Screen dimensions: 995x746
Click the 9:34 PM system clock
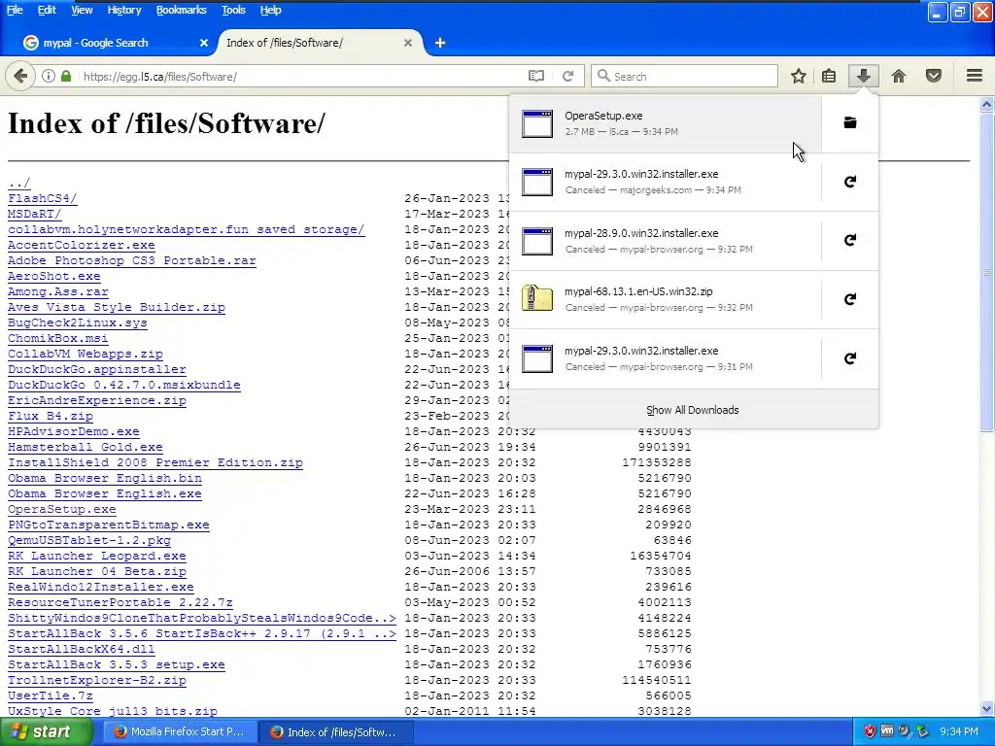click(x=958, y=731)
